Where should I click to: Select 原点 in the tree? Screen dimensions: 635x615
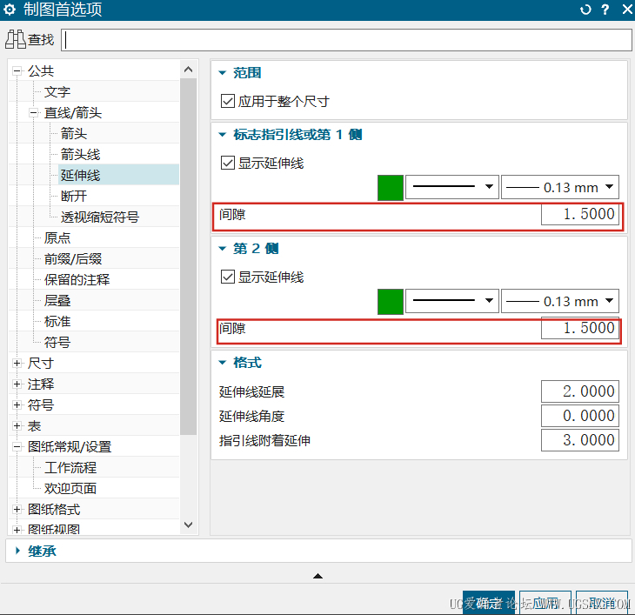pyautogui.click(x=57, y=238)
